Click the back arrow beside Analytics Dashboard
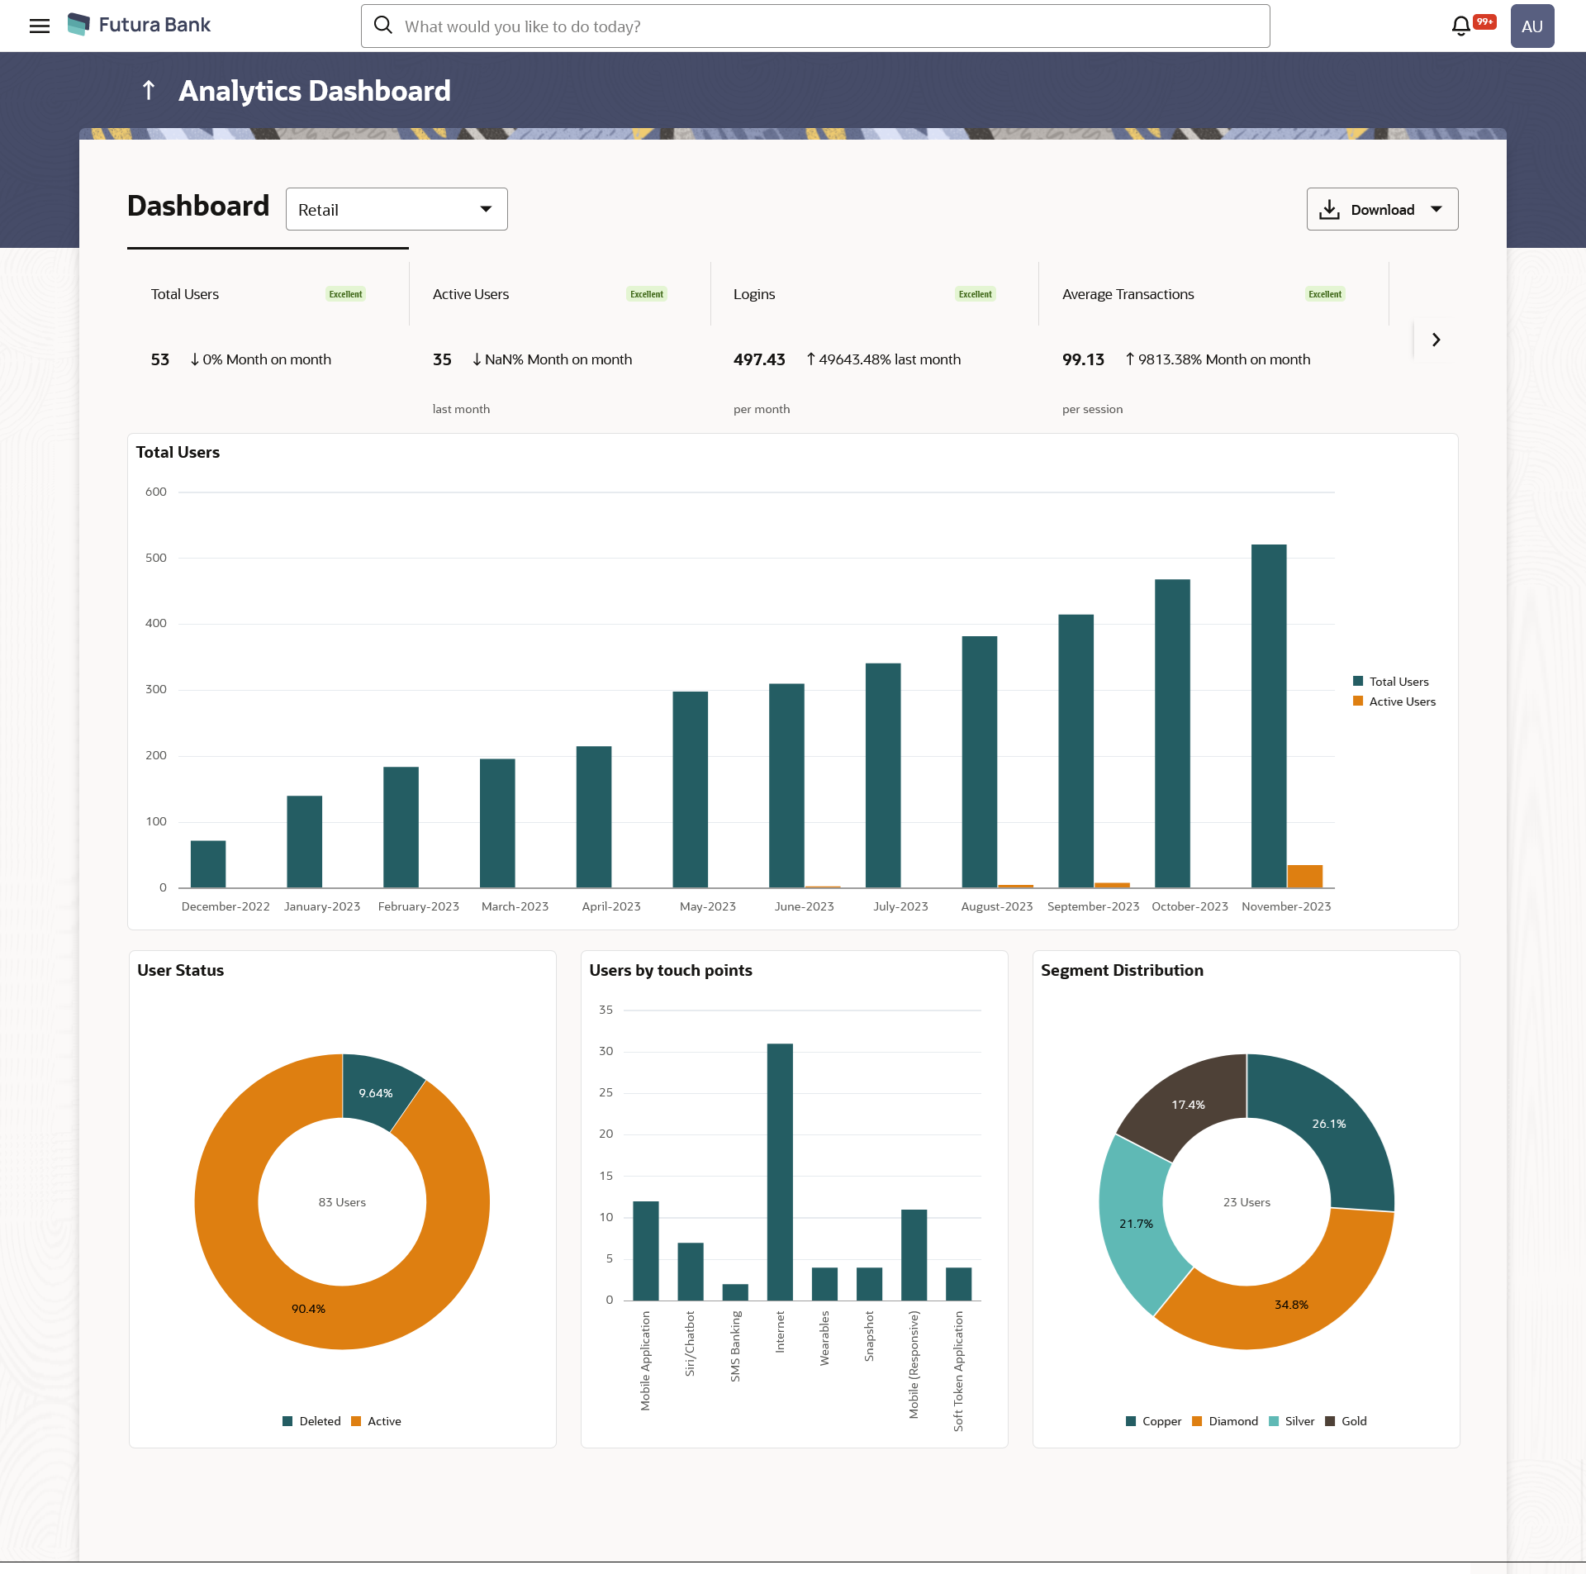Screen dimensions: 1586x1574 pyautogui.click(x=149, y=90)
